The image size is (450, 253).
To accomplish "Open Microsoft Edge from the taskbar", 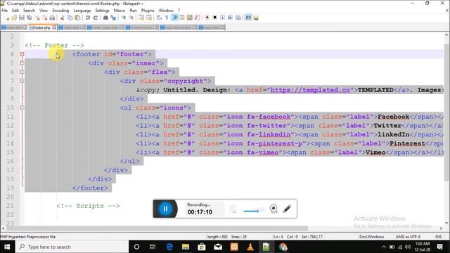I will click(169, 247).
